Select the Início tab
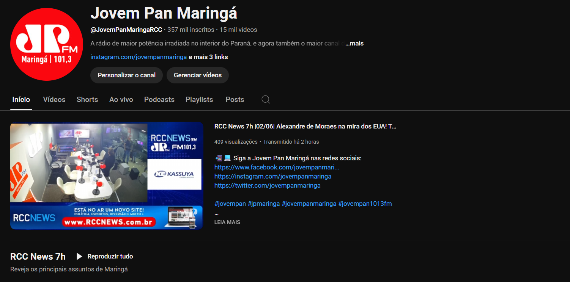 click(x=21, y=100)
